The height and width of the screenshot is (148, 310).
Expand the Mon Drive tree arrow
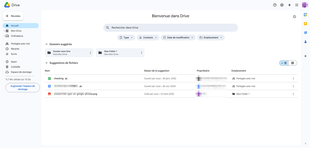click(4, 31)
